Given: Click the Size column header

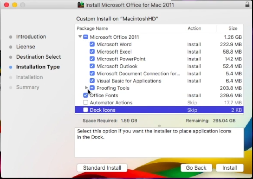Looking at the screenshot, I should click(230, 28).
